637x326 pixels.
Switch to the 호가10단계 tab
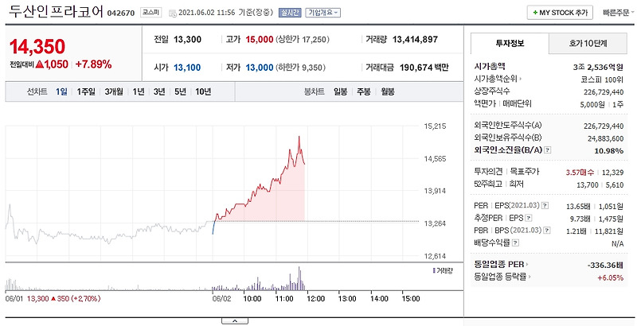pyautogui.click(x=588, y=44)
